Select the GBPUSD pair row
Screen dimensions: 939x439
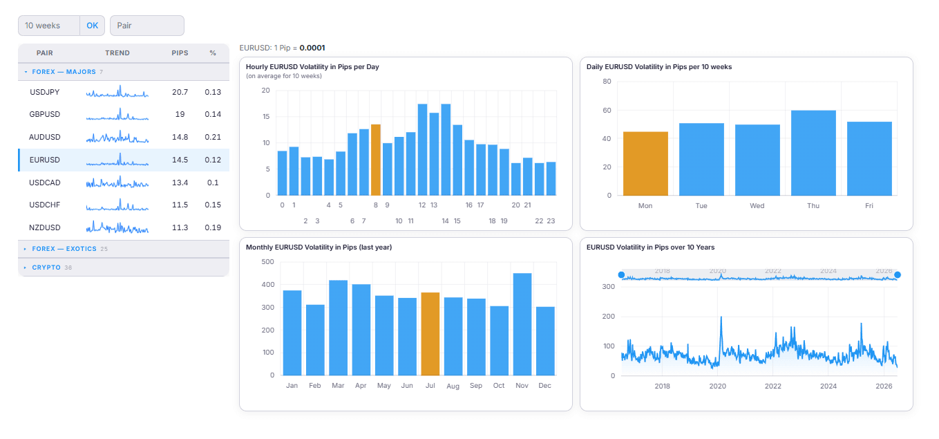(124, 114)
